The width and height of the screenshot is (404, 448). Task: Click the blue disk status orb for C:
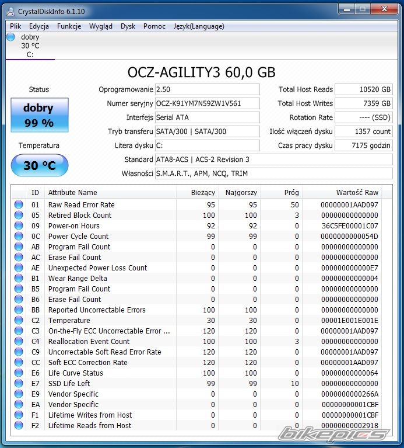point(10,37)
